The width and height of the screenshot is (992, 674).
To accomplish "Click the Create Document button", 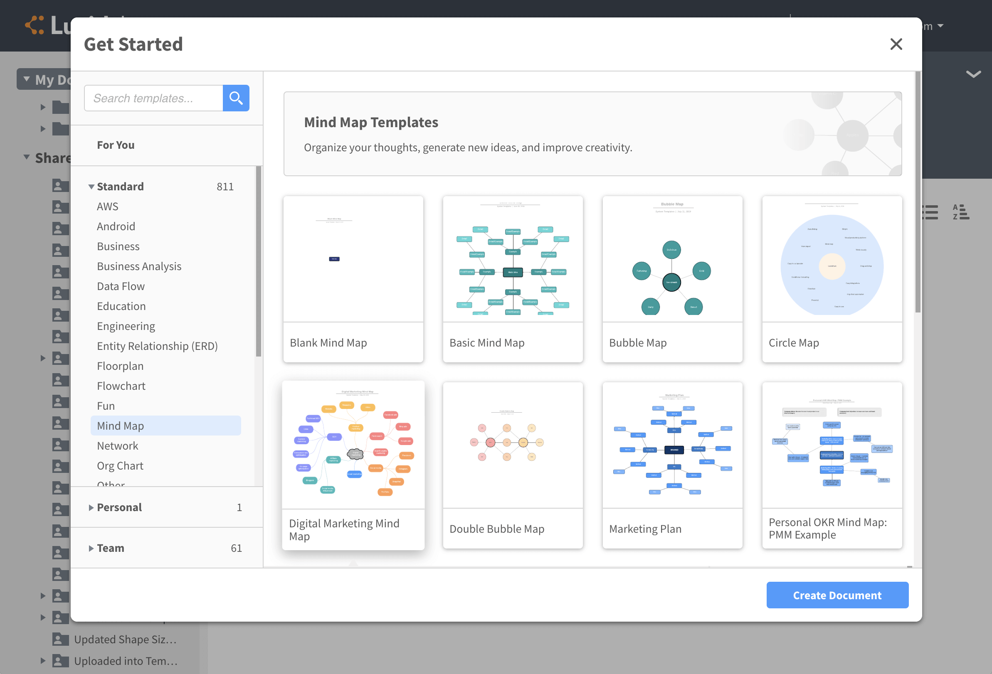I will pos(837,595).
